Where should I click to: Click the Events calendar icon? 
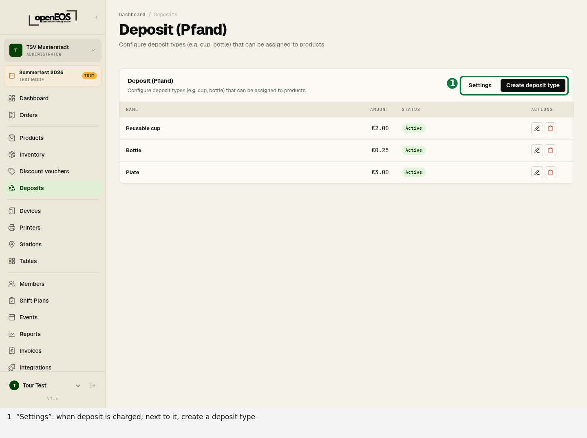[x=12, y=317]
